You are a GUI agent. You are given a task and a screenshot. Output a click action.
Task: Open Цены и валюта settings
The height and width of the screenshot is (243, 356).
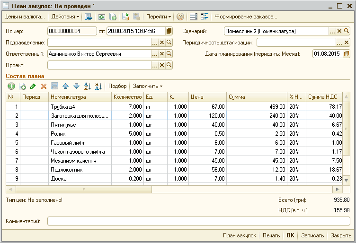pyautogui.click(x=24, y=17)
